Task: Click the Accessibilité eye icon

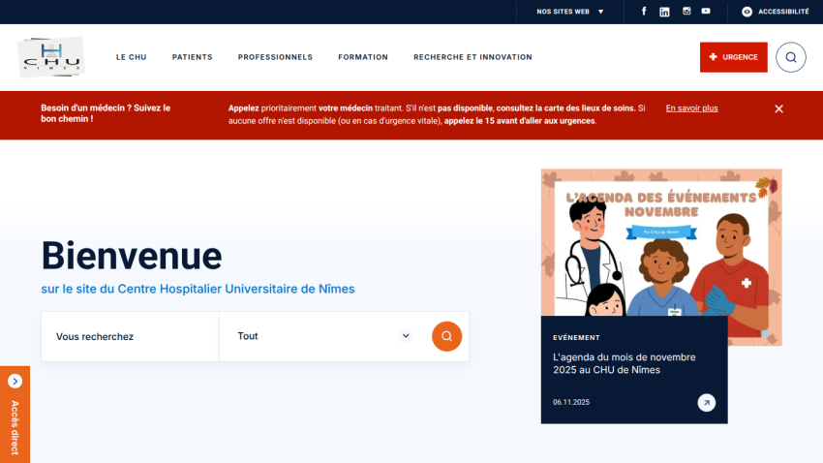Action: 747,12
